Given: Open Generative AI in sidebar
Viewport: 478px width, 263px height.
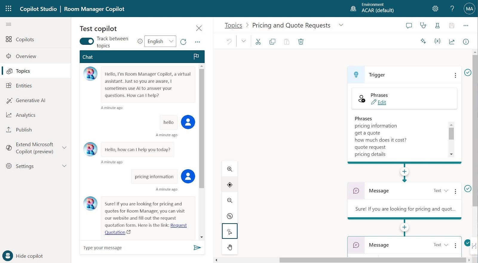Looking at the screenshot, I should click(x=36, y=100).
